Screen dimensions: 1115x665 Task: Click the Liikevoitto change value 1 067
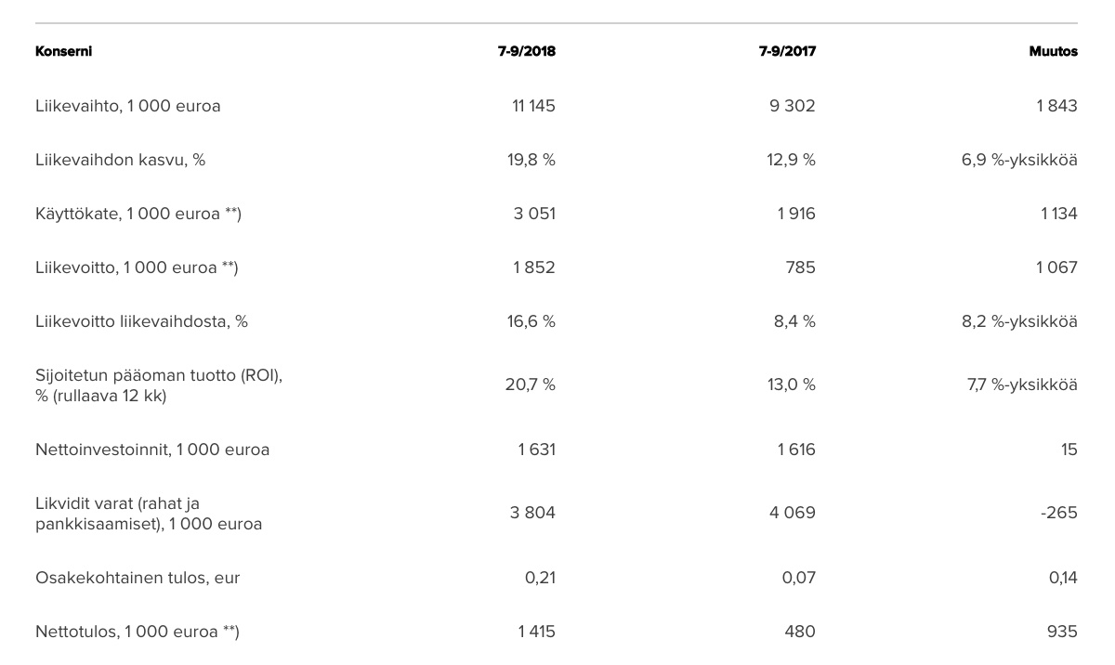tap(1056, 267)
